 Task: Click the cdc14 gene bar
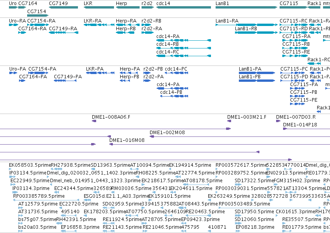tap(183, 7)
